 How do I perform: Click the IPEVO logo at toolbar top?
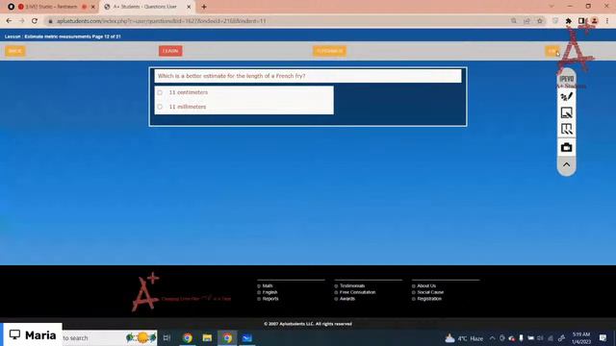(566, 79)
